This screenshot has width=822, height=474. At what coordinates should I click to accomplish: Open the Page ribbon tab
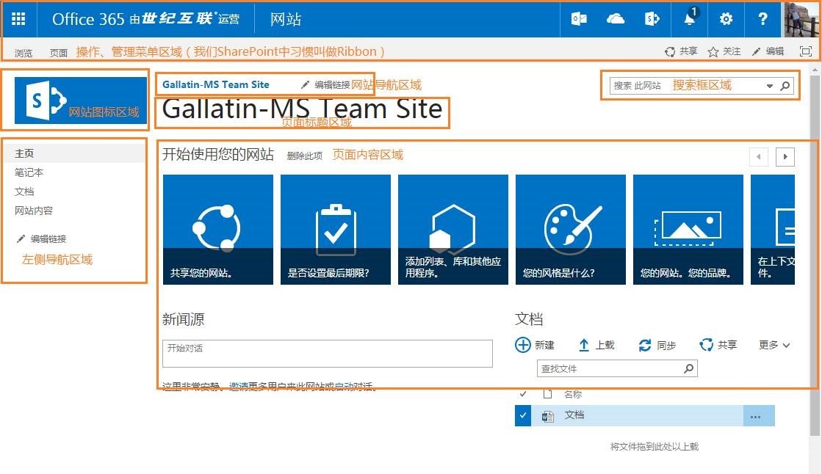(x=59, y=53)
